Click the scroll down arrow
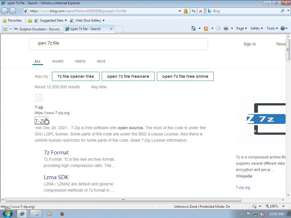291x218 pixels. (x=288, y=195)
